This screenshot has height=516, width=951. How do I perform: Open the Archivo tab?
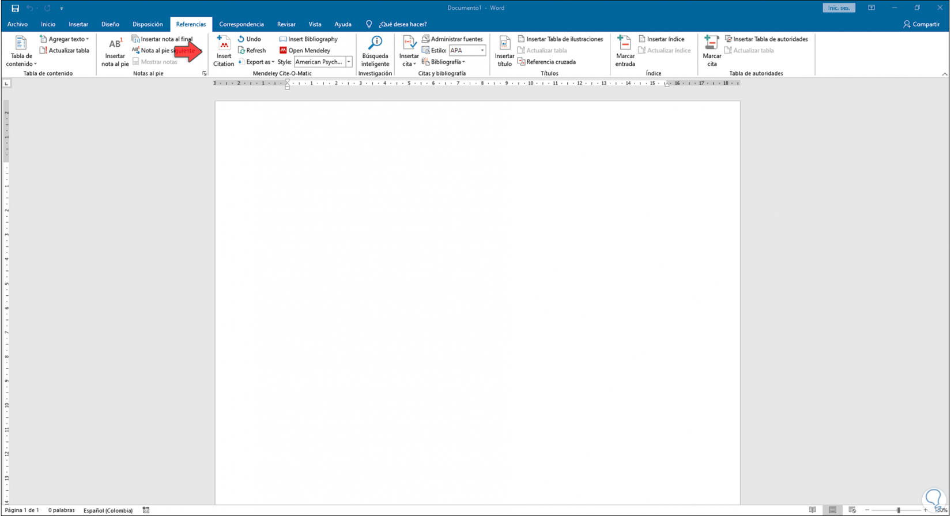pos(17,24)
